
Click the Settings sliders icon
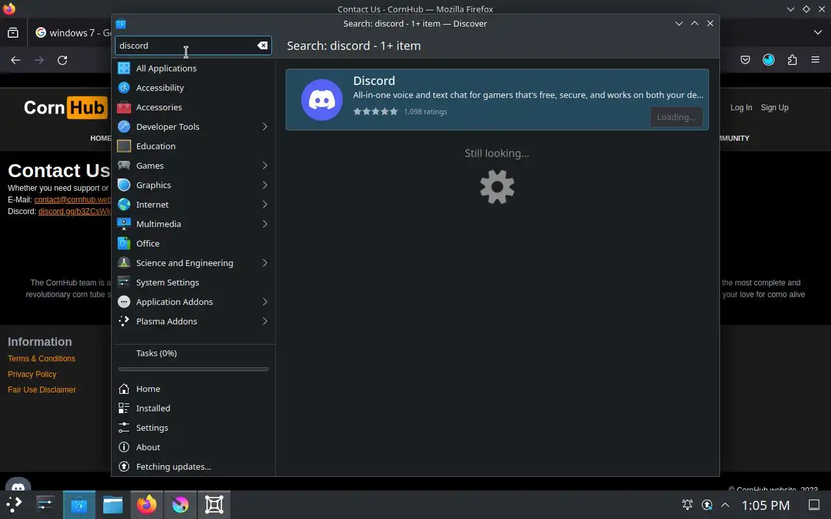click(x=124, y=428)
